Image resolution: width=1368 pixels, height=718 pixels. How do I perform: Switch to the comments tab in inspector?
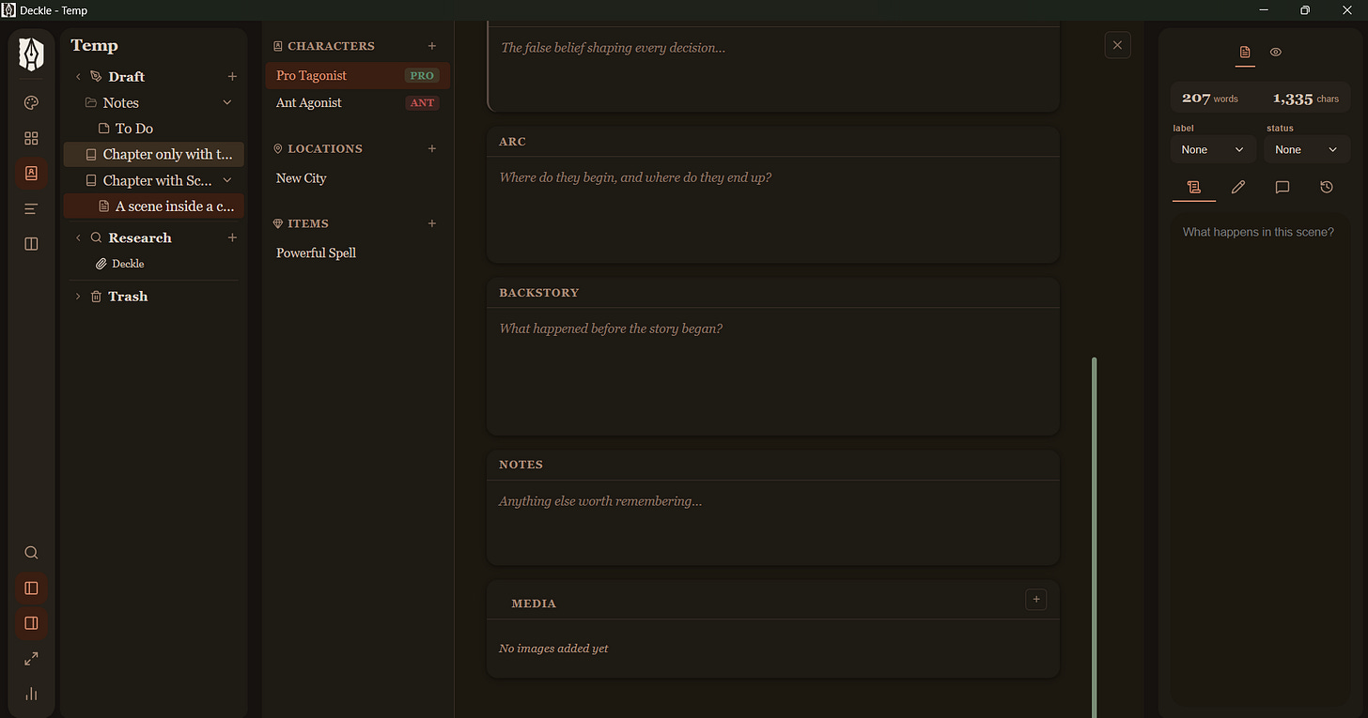tap(1282, 188)
